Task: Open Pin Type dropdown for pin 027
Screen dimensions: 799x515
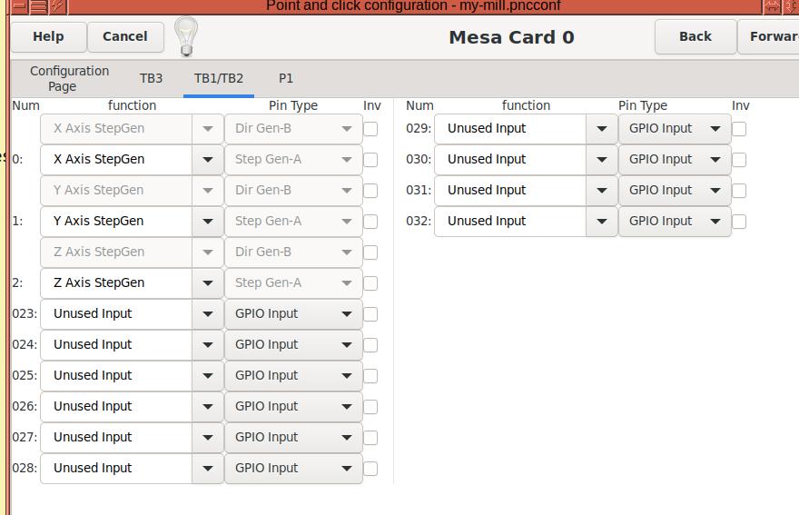Action: coord(293,438)
